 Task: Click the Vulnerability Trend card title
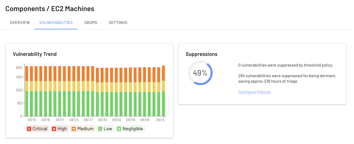click(35, 54)
